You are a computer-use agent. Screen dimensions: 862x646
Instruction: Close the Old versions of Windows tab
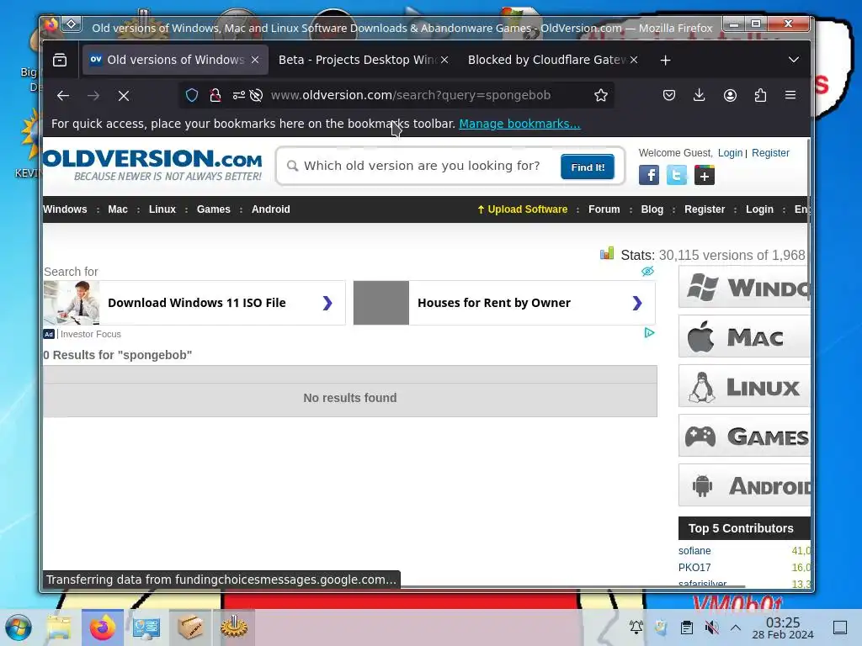click(255, 60)
